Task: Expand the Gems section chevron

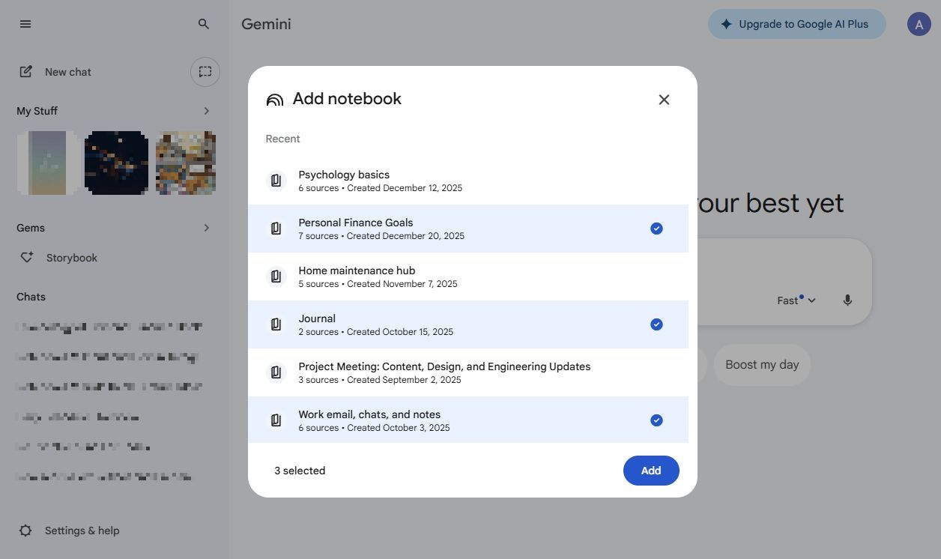Action: tap(207, 228)
